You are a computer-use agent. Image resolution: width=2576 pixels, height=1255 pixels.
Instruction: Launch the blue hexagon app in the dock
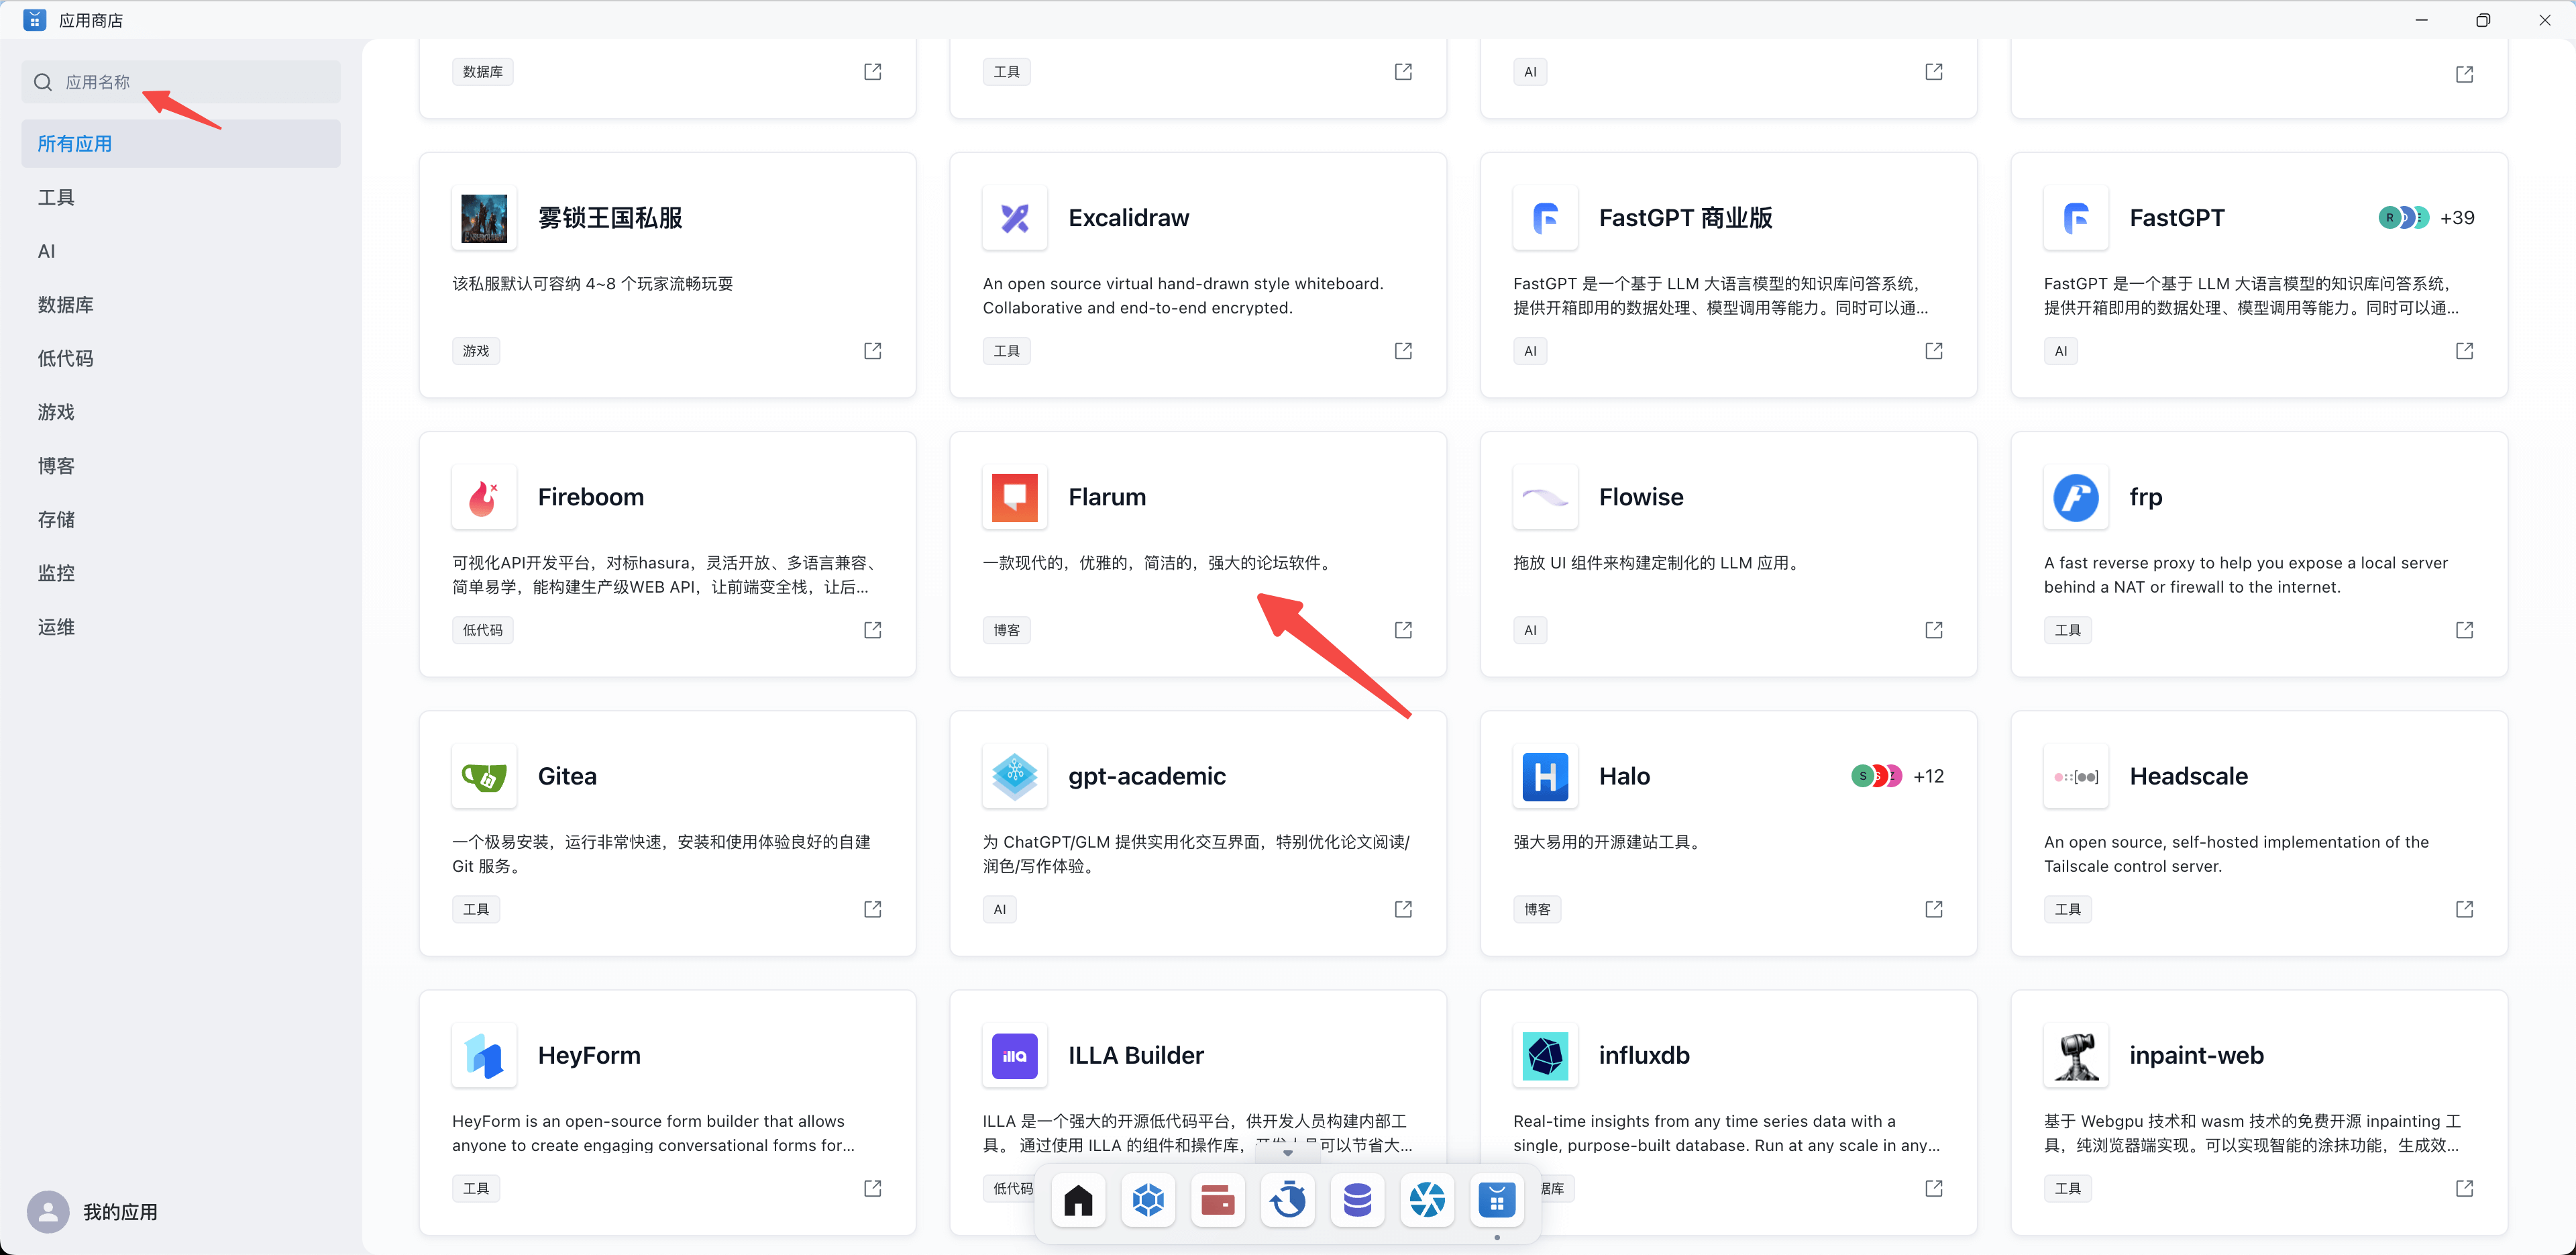1148,1199
